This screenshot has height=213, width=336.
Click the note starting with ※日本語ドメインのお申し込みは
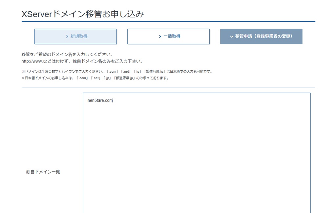[x=95, y=78]
